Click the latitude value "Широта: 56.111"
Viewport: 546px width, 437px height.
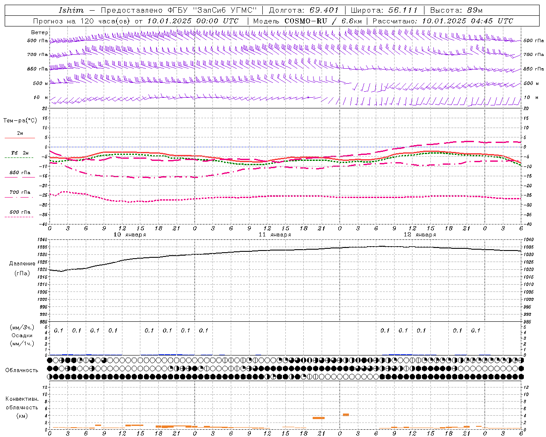pos(383,10)
